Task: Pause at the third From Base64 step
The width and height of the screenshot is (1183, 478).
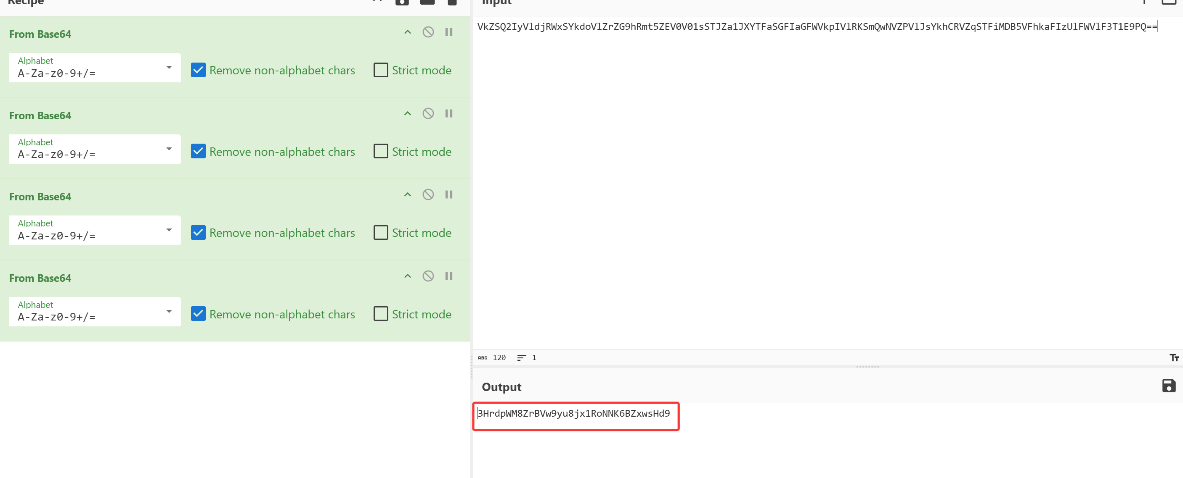Action: pyautogui.click(x=449, y=194)
